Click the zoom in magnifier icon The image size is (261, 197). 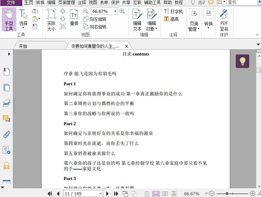tap(122, 11)
